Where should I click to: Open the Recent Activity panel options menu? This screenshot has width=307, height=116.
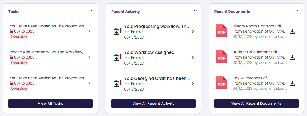coord(194,11)
